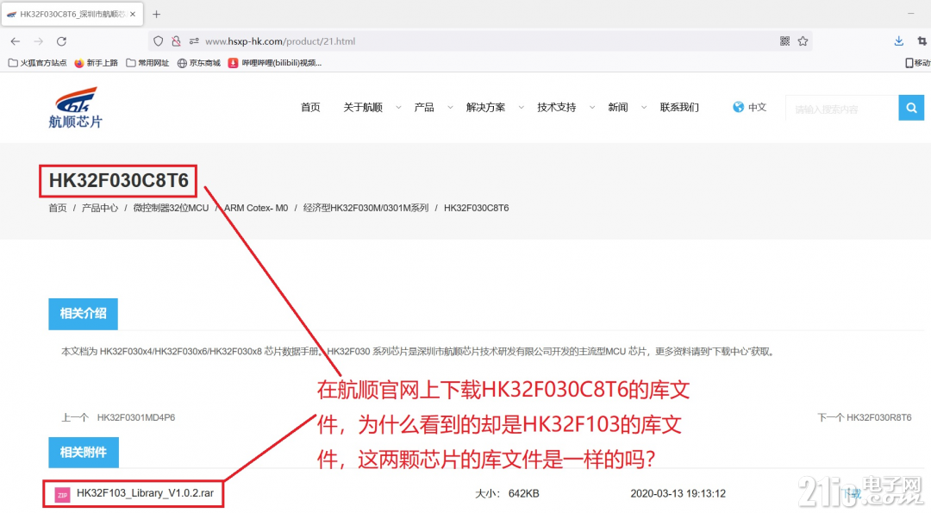931x513 pixels.
Task: Open the tracking protection shield icon
Action: coord(158,41)
